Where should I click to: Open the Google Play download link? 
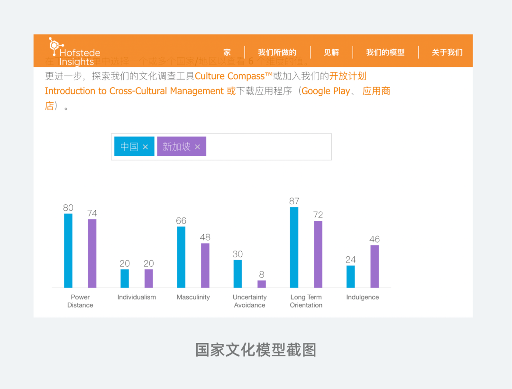coord(326,91)
